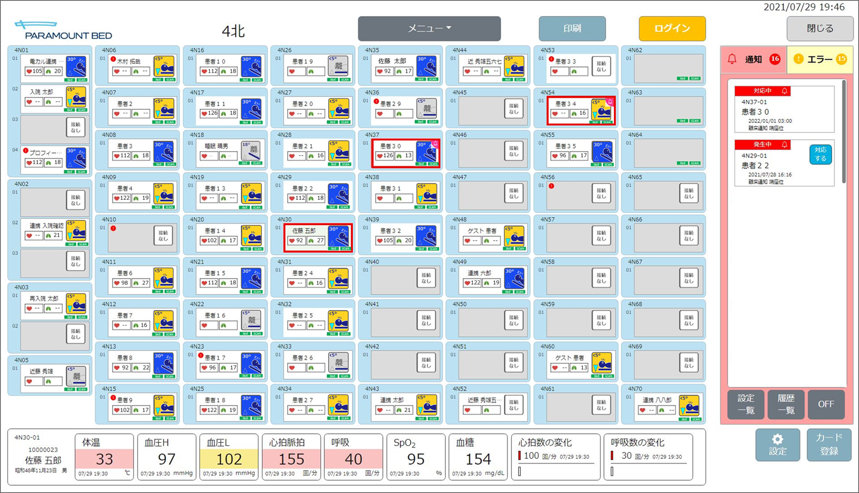Click the 心拍脈拍 vital value 155
This screenshot has height=493, width=859.
coord(291,459)
